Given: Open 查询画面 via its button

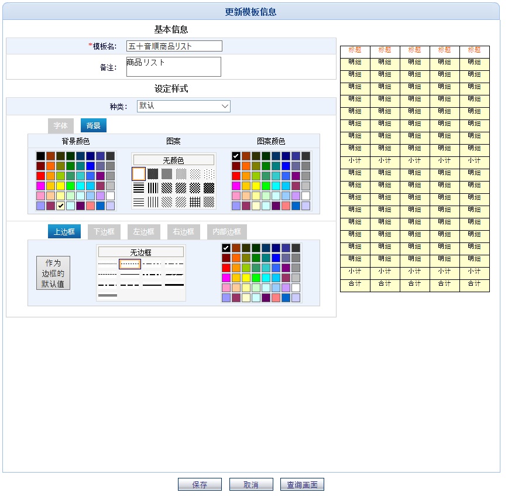Looking at the screenshot, I should tap(302, 485).
